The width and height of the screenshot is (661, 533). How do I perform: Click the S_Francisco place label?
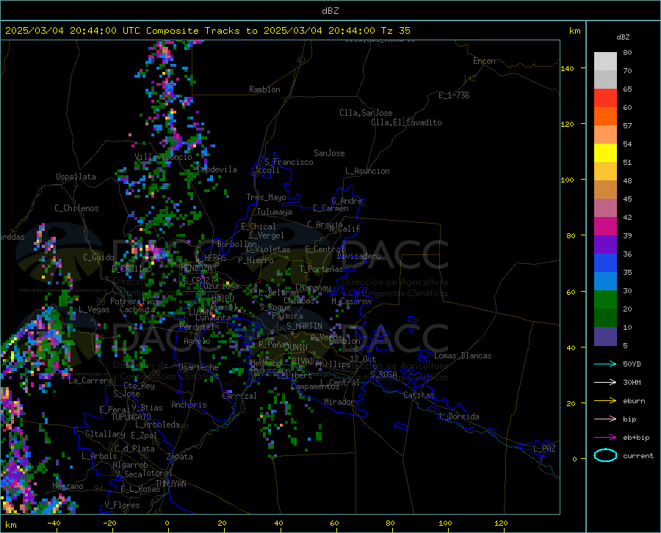tap(289, 162)
